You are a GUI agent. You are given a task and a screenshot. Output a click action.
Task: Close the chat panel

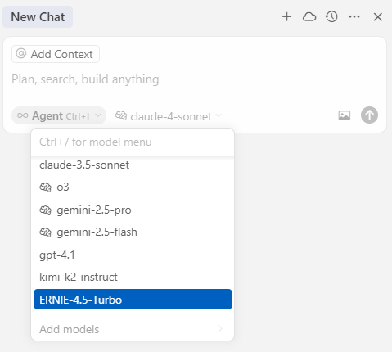pos(378,17)
